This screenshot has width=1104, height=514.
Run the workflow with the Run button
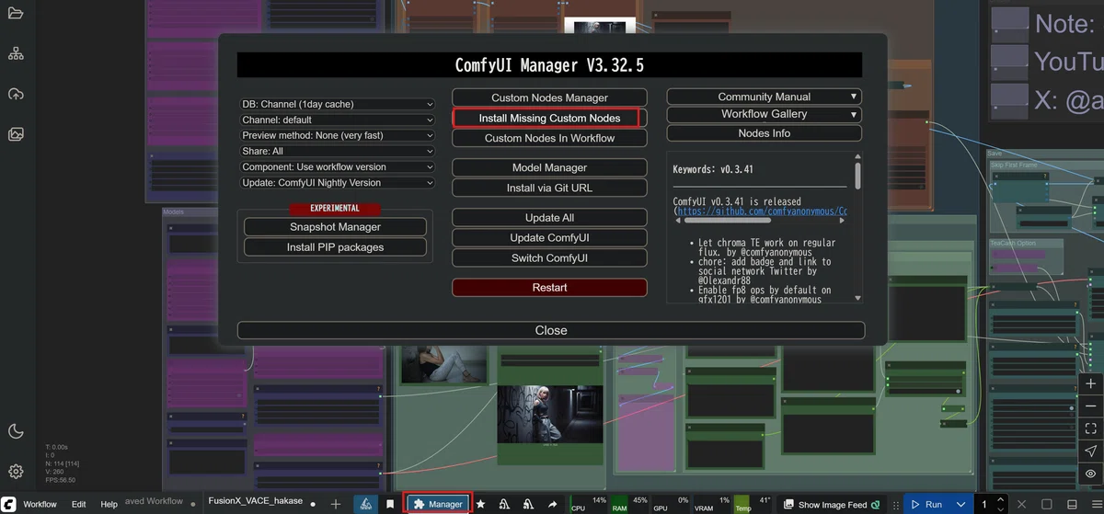(926, 504)
